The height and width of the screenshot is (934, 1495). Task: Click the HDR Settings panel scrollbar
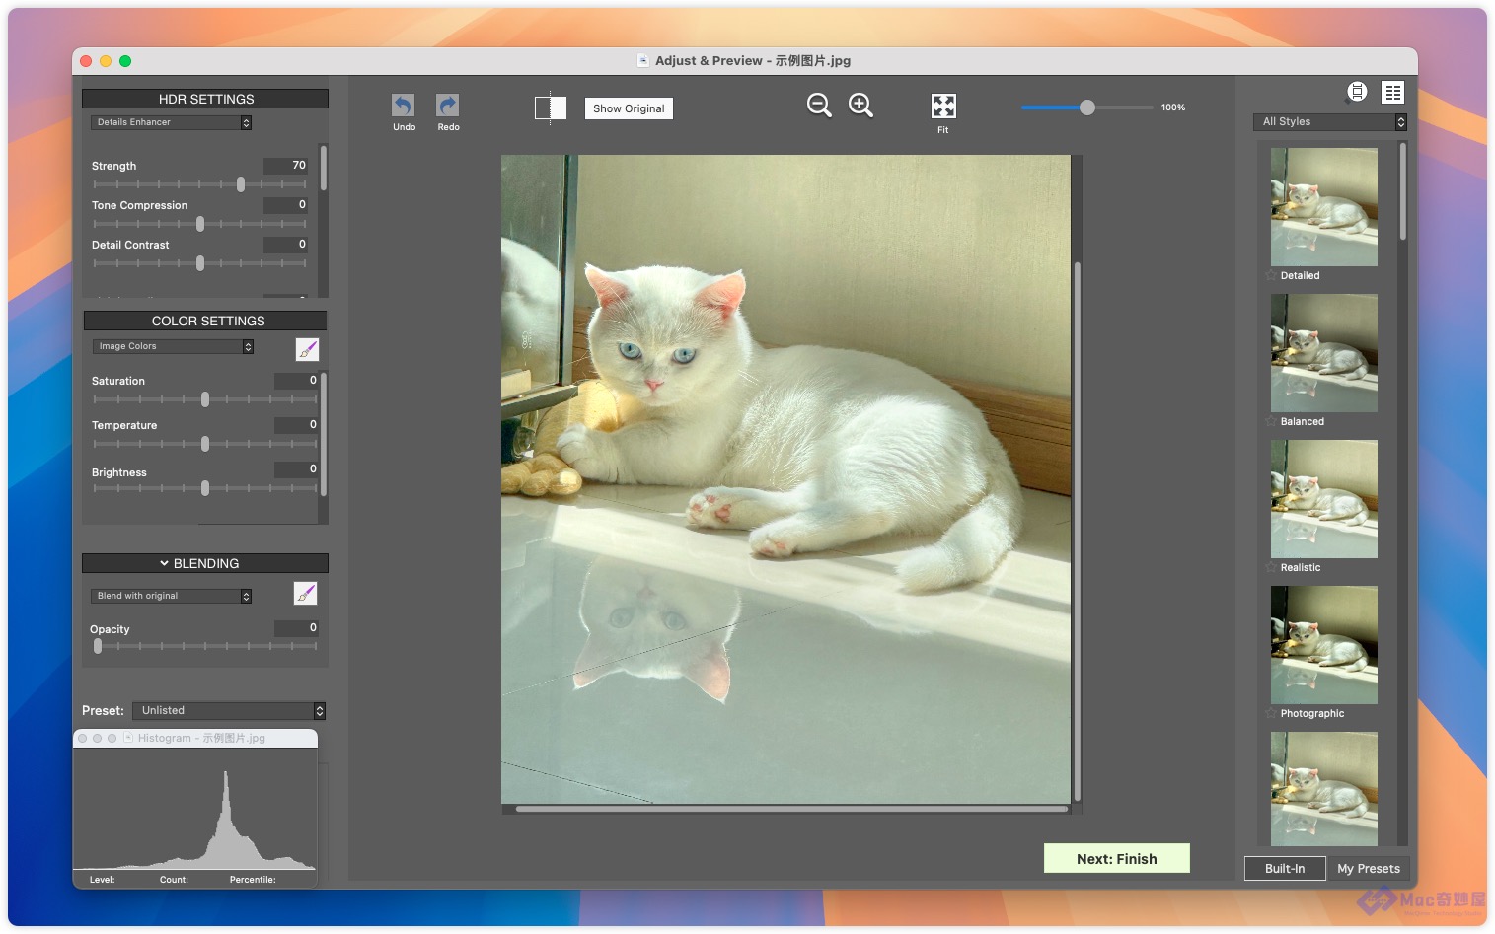323,169
